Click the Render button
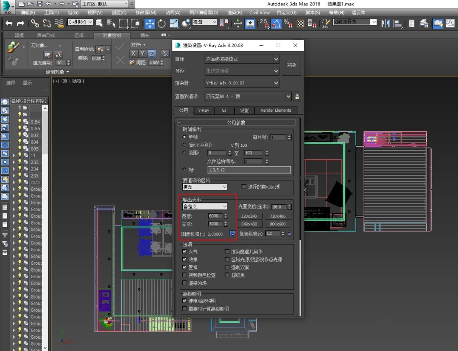 click(x=291, y=65)
